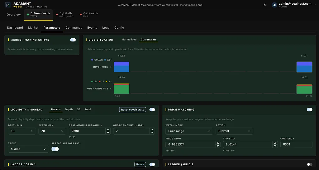
Task: Click the ADAMANT logo icon
Action: click(8, 5)
